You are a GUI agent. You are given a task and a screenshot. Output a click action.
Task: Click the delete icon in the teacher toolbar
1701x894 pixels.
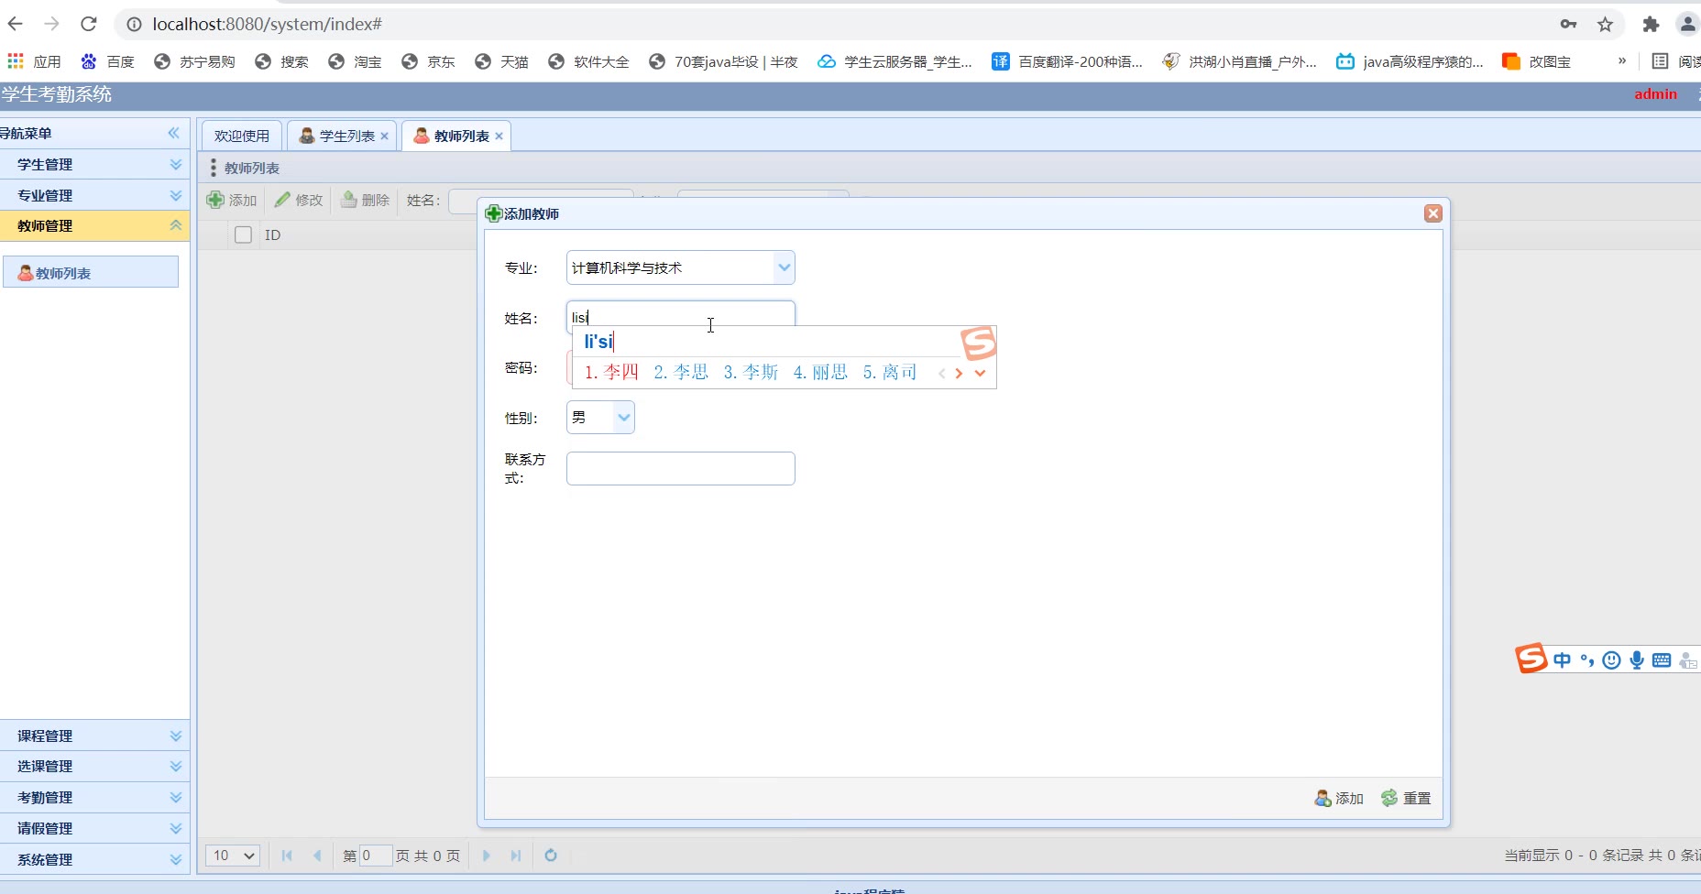coord(349,200)
